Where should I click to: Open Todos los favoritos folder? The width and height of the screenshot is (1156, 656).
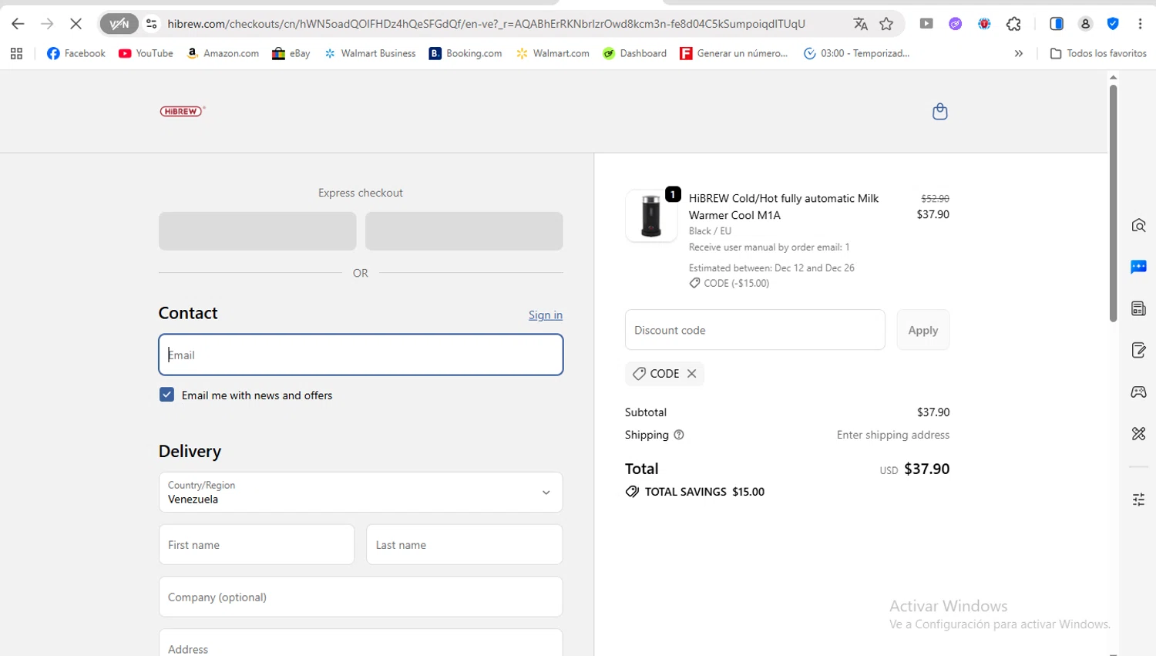(x=1098, y=53)
